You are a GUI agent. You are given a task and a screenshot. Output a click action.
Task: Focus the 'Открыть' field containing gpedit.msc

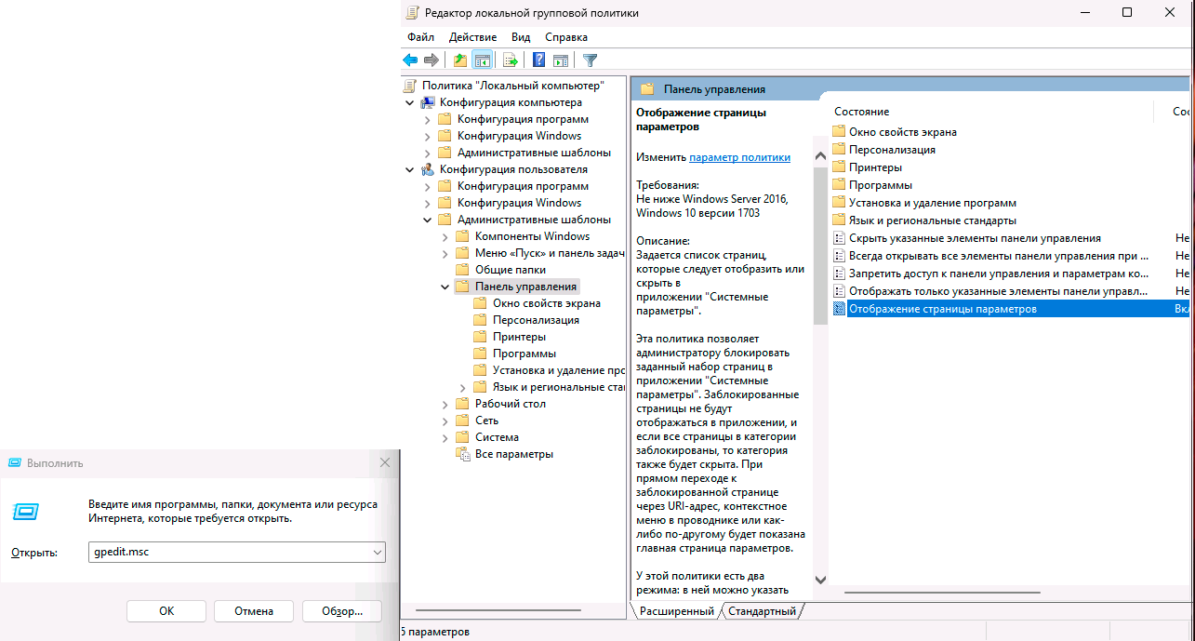(236, 552)
